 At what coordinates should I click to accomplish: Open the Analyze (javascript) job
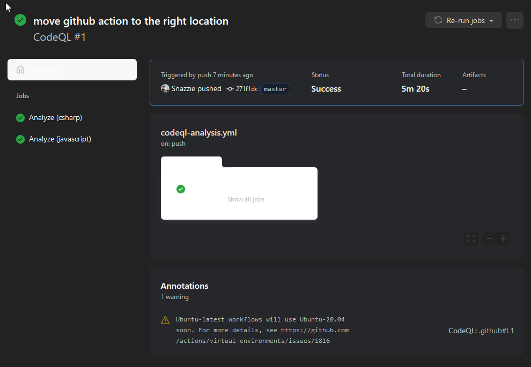[60, 139]
